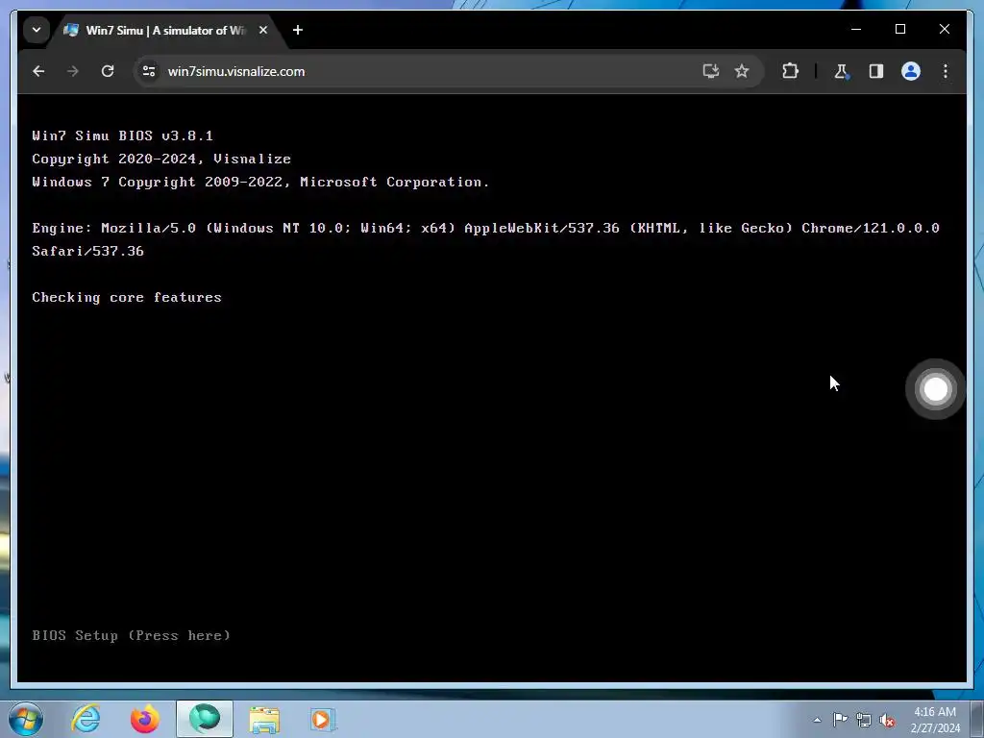Click the floating white circle button
The width and height of the screenshot is (984, 738).
click(935, 389)
